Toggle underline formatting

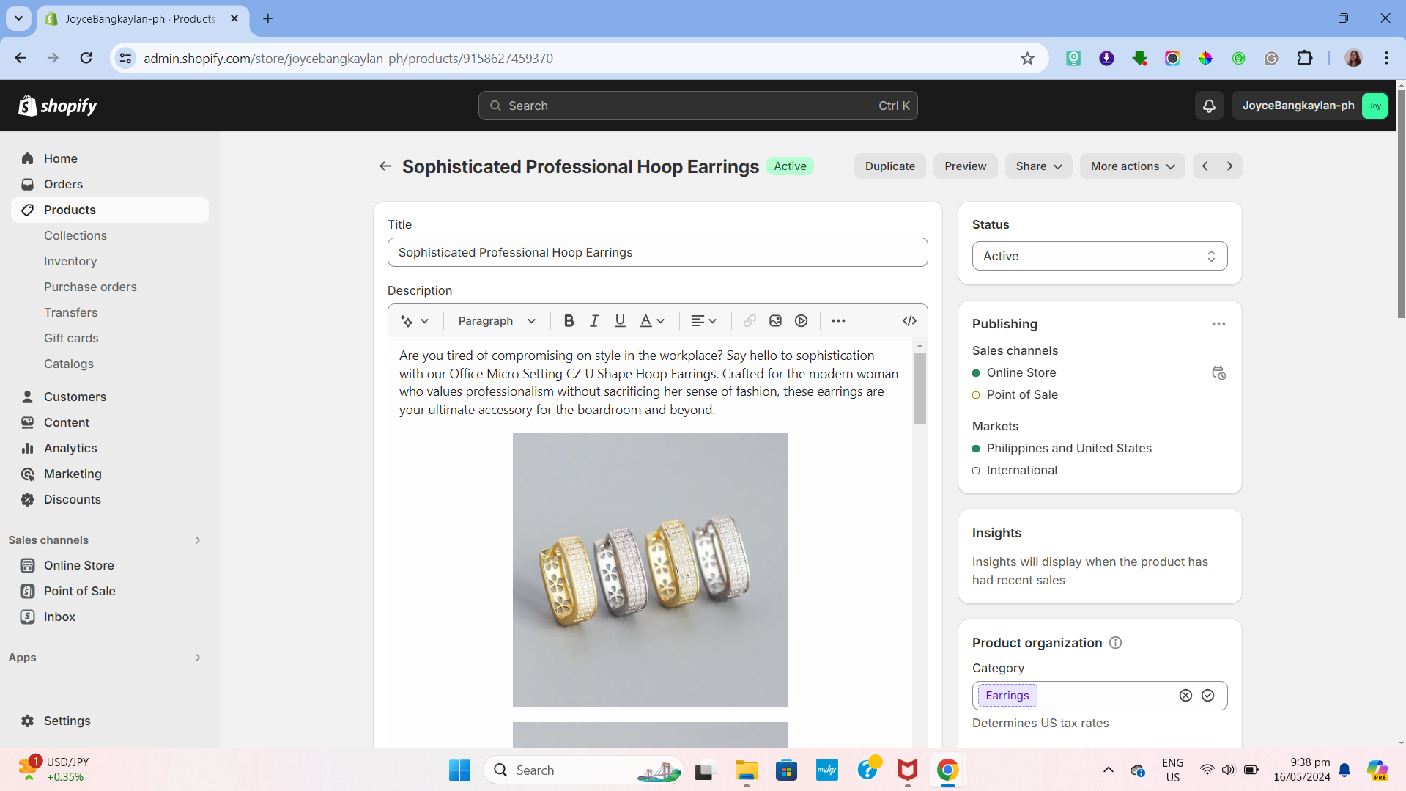(x=620, y=321)
